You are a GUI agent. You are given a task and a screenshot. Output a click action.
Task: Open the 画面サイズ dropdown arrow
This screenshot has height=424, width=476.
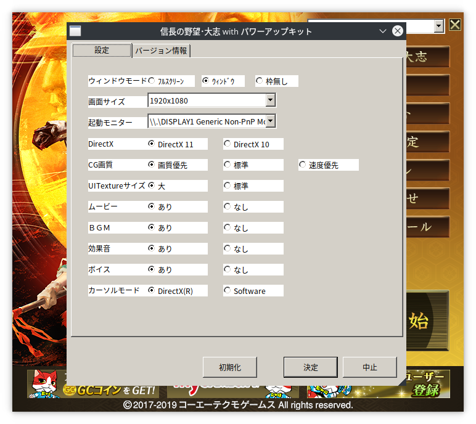click(x=270, y=100)
